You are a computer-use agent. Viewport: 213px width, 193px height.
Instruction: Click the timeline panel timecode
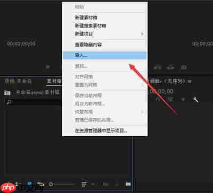pyautogui.click(x=161, y=91)
